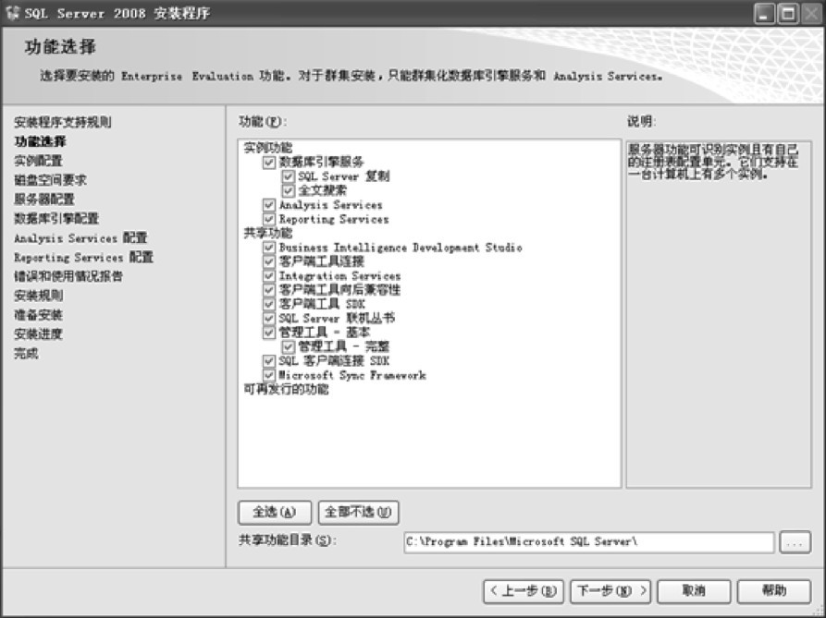Select 服务器配置 step in sidebar

coord(44,200)
